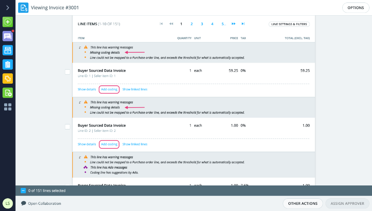The width and height of the screenshot is (372, 211).
Task: Select checkbox for Line ID 2
Action: pyautogui.click(x=68, y=127)
